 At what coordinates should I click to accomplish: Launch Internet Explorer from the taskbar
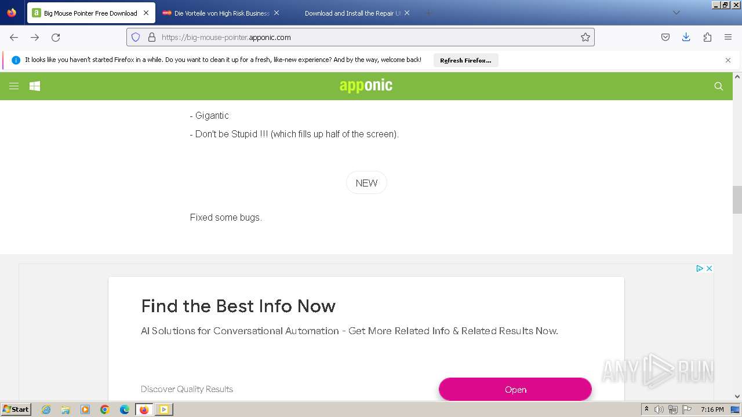click(x=46, y=409)
